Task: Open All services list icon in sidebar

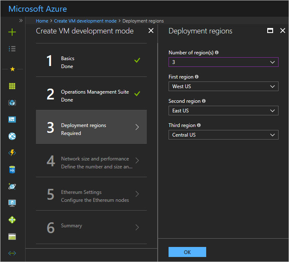Action: tap(12, 49)
